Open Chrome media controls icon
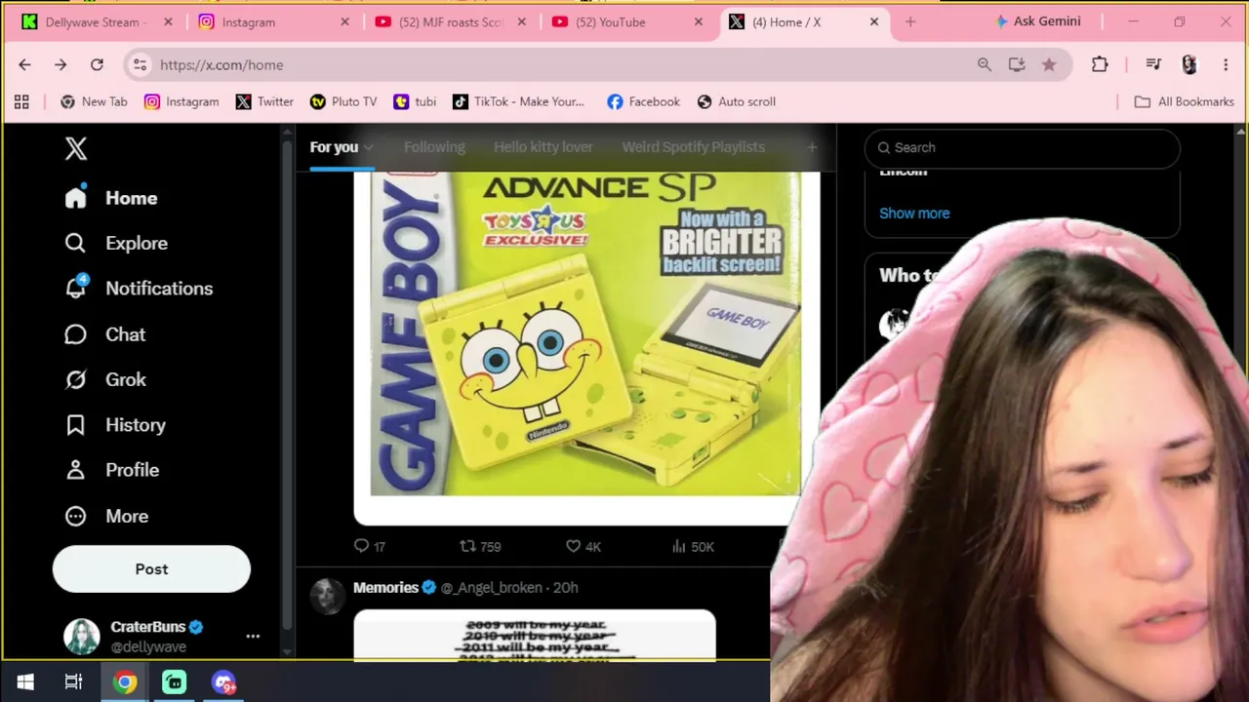This screenshot has width=1249, height=702. pyautogui.click(x=1153, y=64)
